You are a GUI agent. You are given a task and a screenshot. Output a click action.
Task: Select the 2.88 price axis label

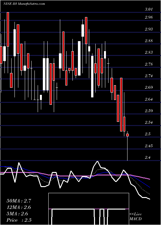pyautogui.click(x=148, y=41)
